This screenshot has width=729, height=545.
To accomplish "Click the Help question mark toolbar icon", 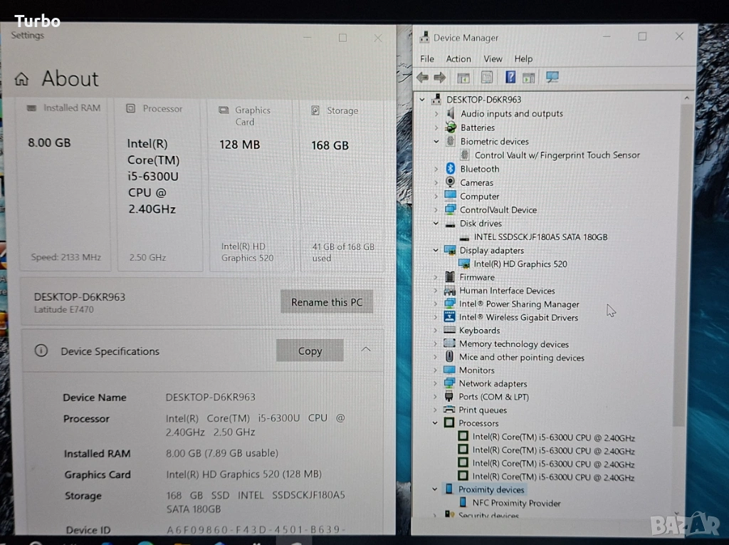I will 510,77.
